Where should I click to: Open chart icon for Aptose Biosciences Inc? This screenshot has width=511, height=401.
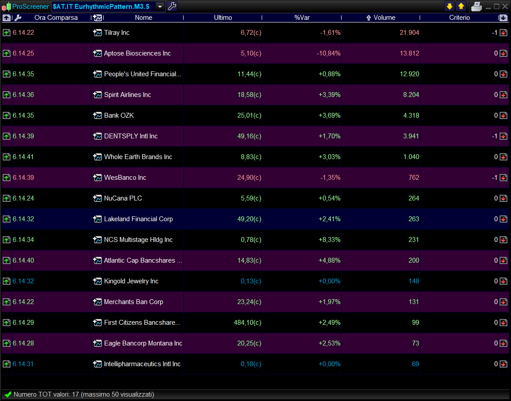98,53
